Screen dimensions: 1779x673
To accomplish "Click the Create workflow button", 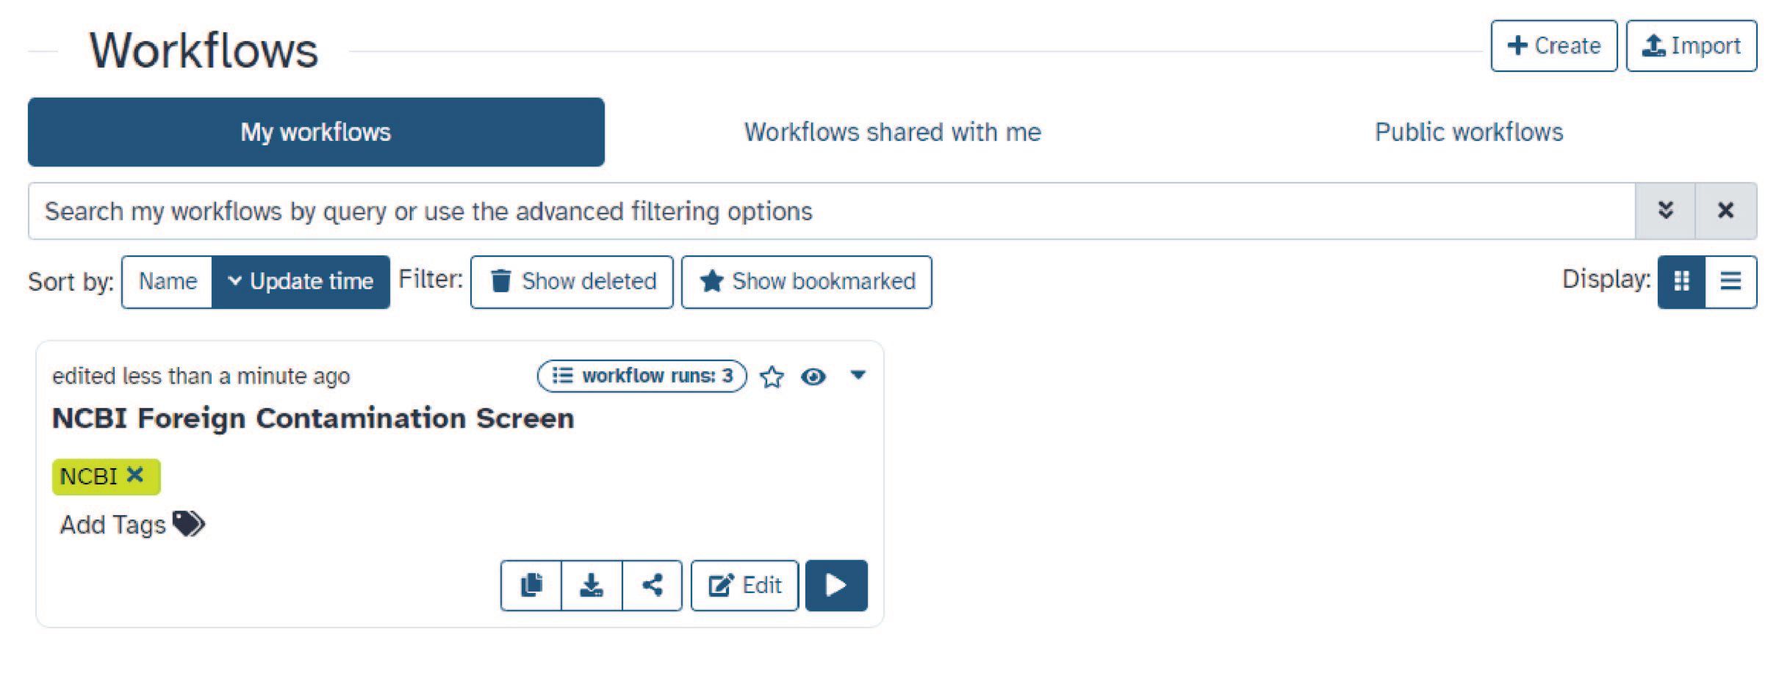I will click(1553, 46).
